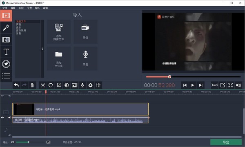Click the project length 03:36 label
This screenshot has width=245, height=147.
(72, 143)
